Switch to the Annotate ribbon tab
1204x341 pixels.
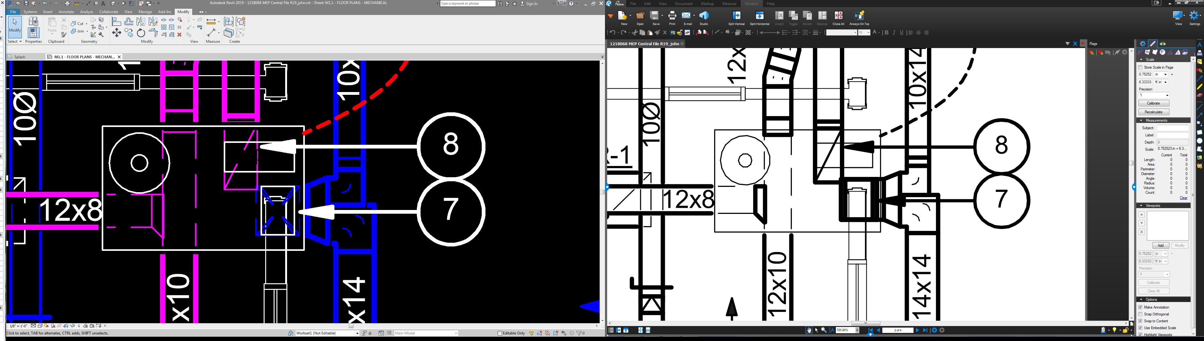coord(66,12)
